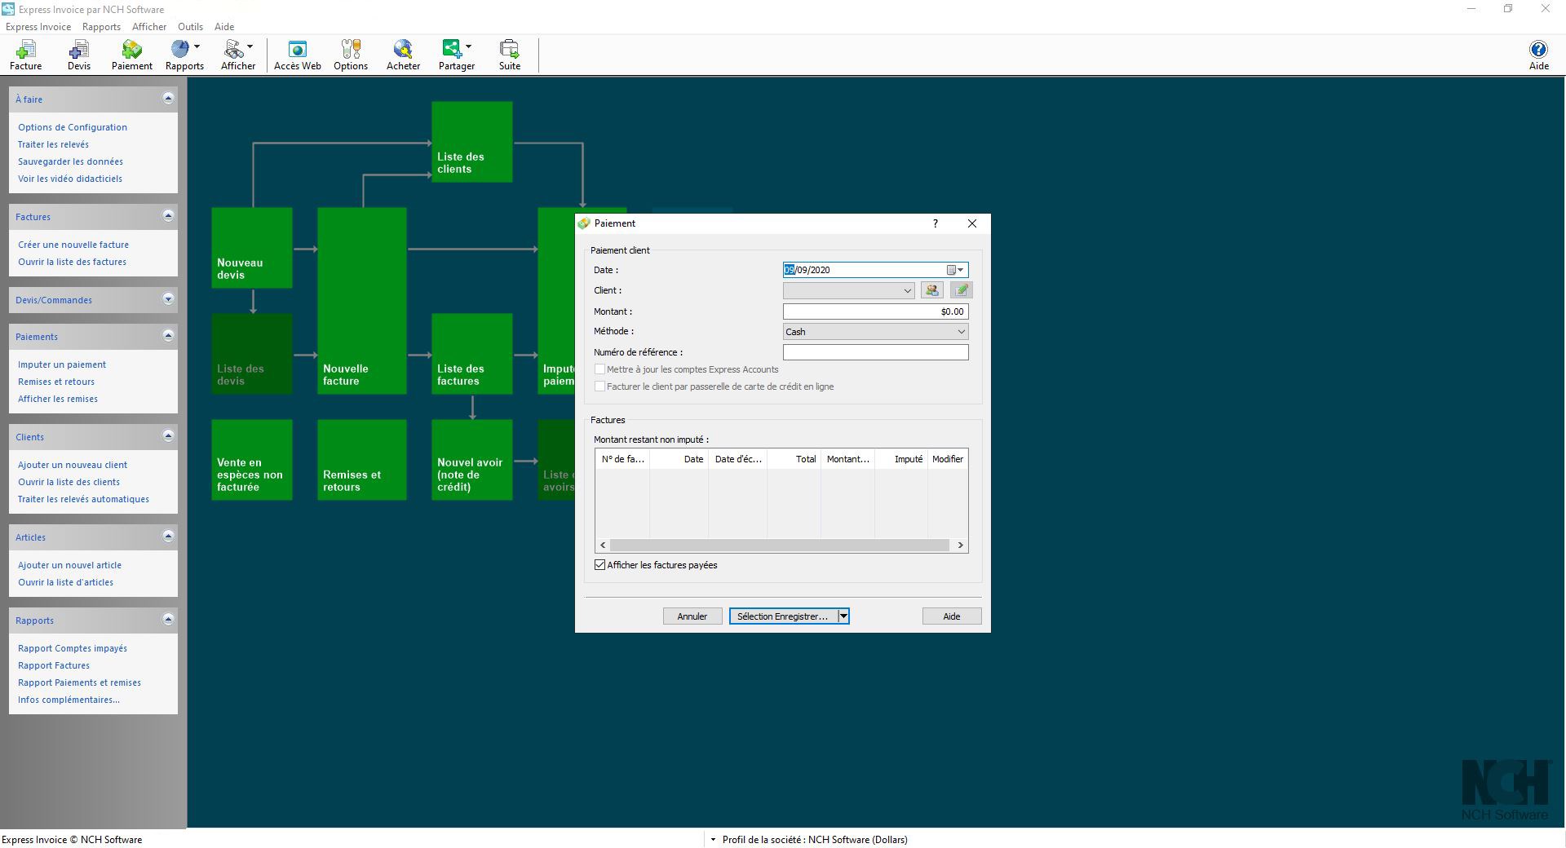Click the Montant input field
Screen dimensions: 1566x848
[x=876, y=311]
